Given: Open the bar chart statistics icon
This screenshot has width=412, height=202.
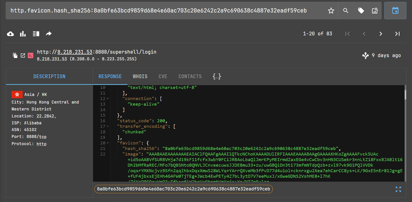Looking at the screenshot, I should 23,34.
